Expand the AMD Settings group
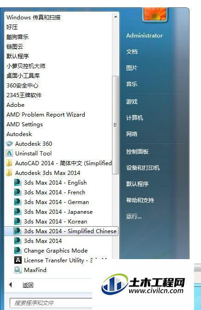The image size is (201, 310). point(24,124)
